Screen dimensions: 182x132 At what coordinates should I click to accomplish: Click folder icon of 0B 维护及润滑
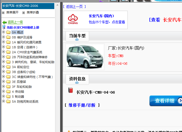8,37
